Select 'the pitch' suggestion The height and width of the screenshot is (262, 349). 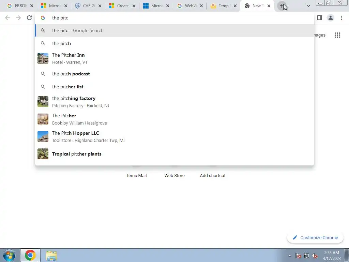[174, 43]
